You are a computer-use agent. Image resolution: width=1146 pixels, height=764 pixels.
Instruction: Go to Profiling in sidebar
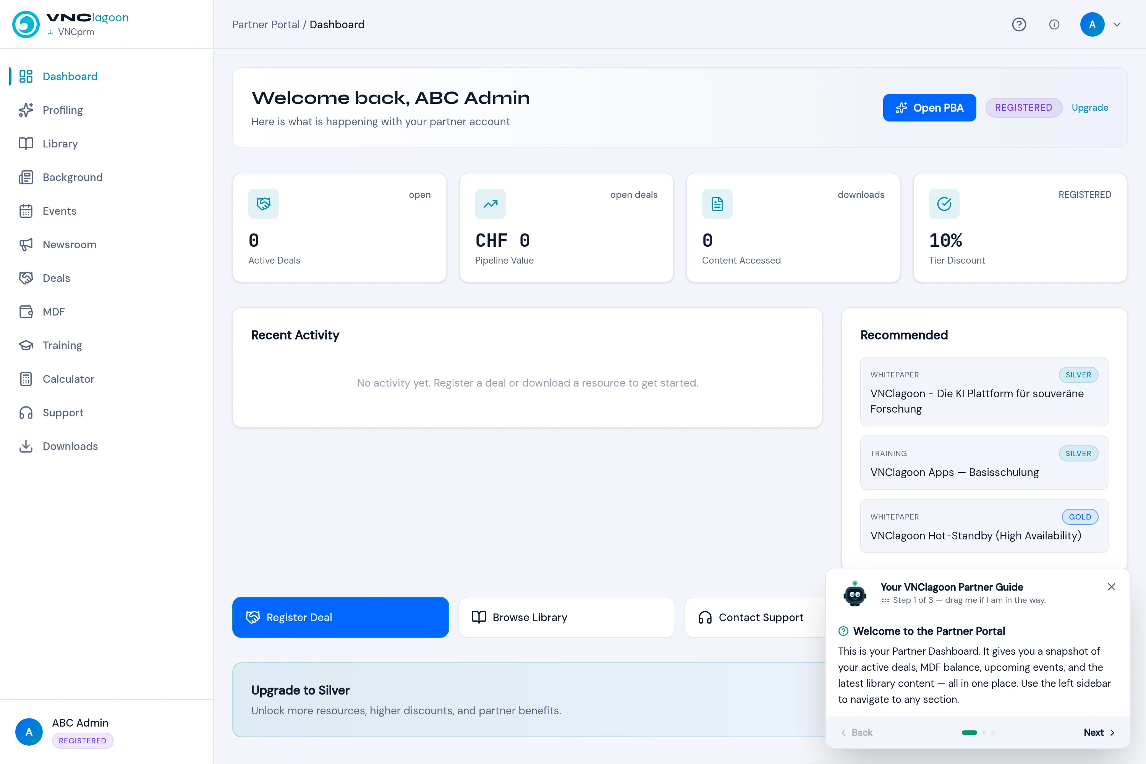(x=107, y=110)
